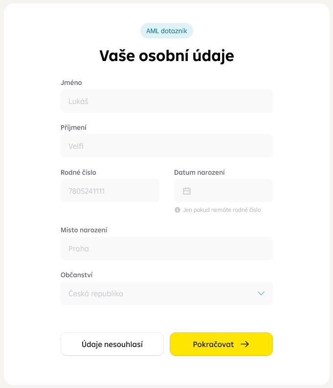The image size is (333, 388).
Task: Click the Údaje nesouhlasí button
Action: point(112,344)
